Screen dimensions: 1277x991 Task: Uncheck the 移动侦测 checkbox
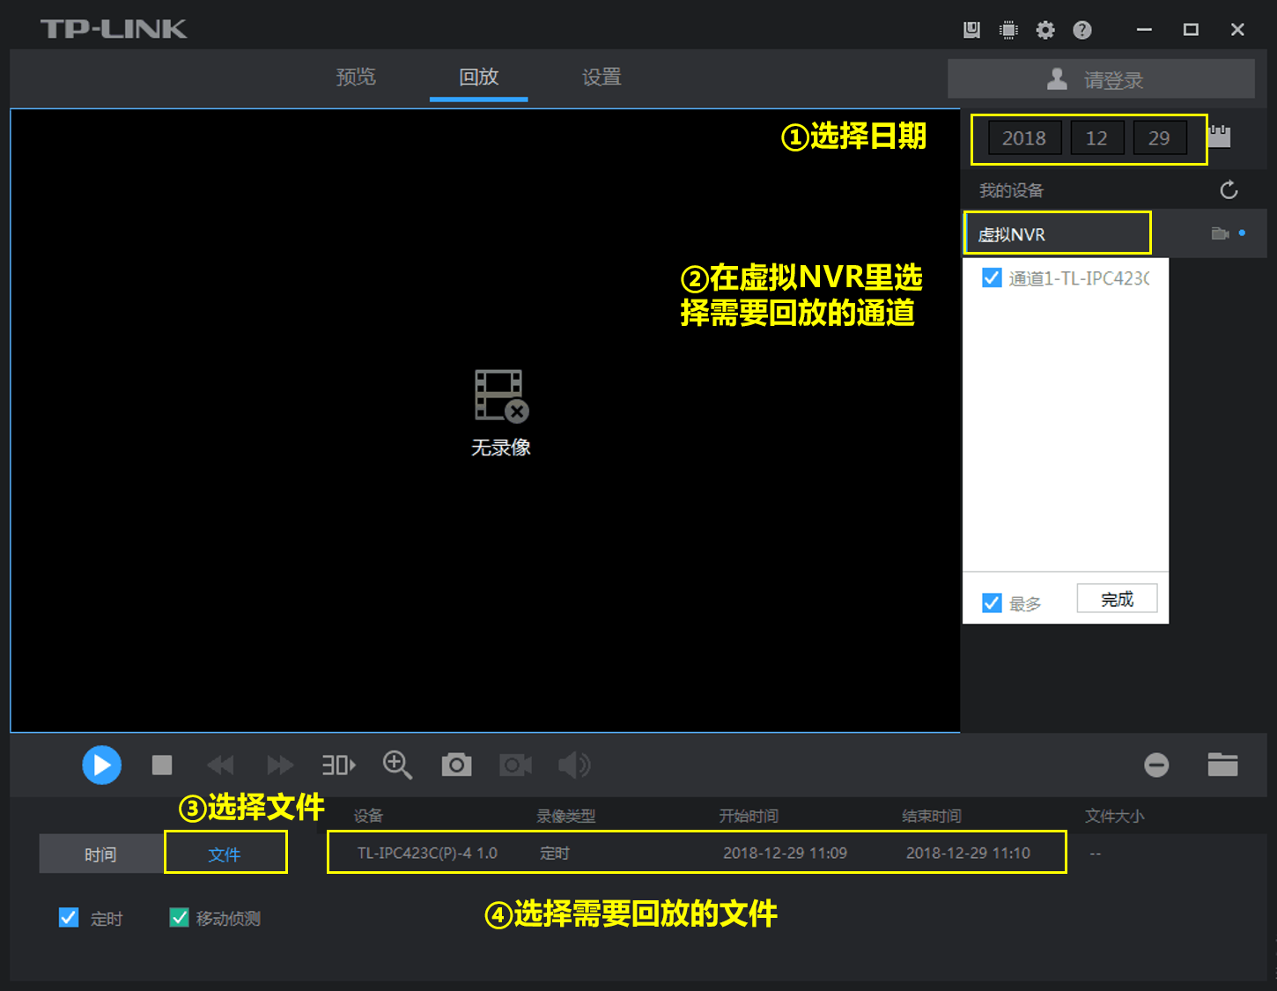pyautogui.click(x=179, y=918)
